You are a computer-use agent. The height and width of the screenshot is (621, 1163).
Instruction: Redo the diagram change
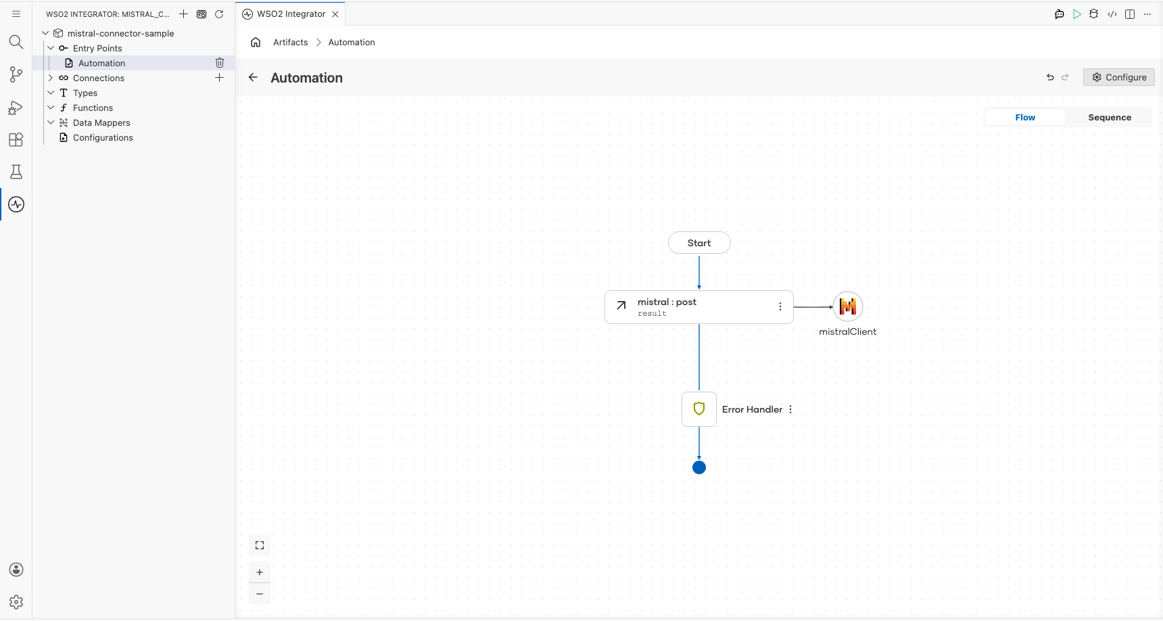[x=1065, y=77]
